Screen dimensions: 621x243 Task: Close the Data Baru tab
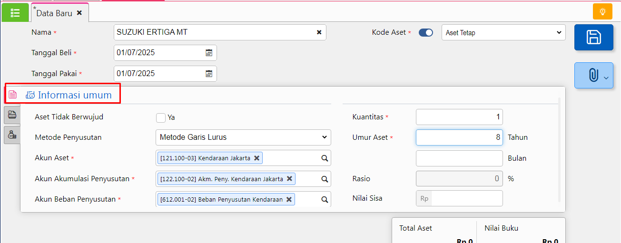click(x=79, y=13)
